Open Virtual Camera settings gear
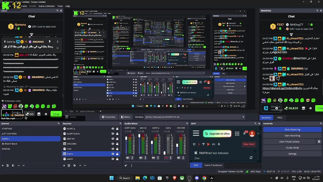The image size is (323, 182). (319, 142)
